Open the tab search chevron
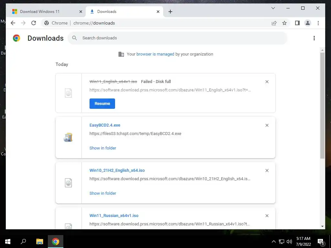Screen dimensions: 331x248 coord(273,8)
